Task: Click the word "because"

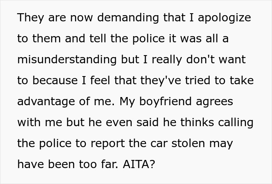Action: 55,81
